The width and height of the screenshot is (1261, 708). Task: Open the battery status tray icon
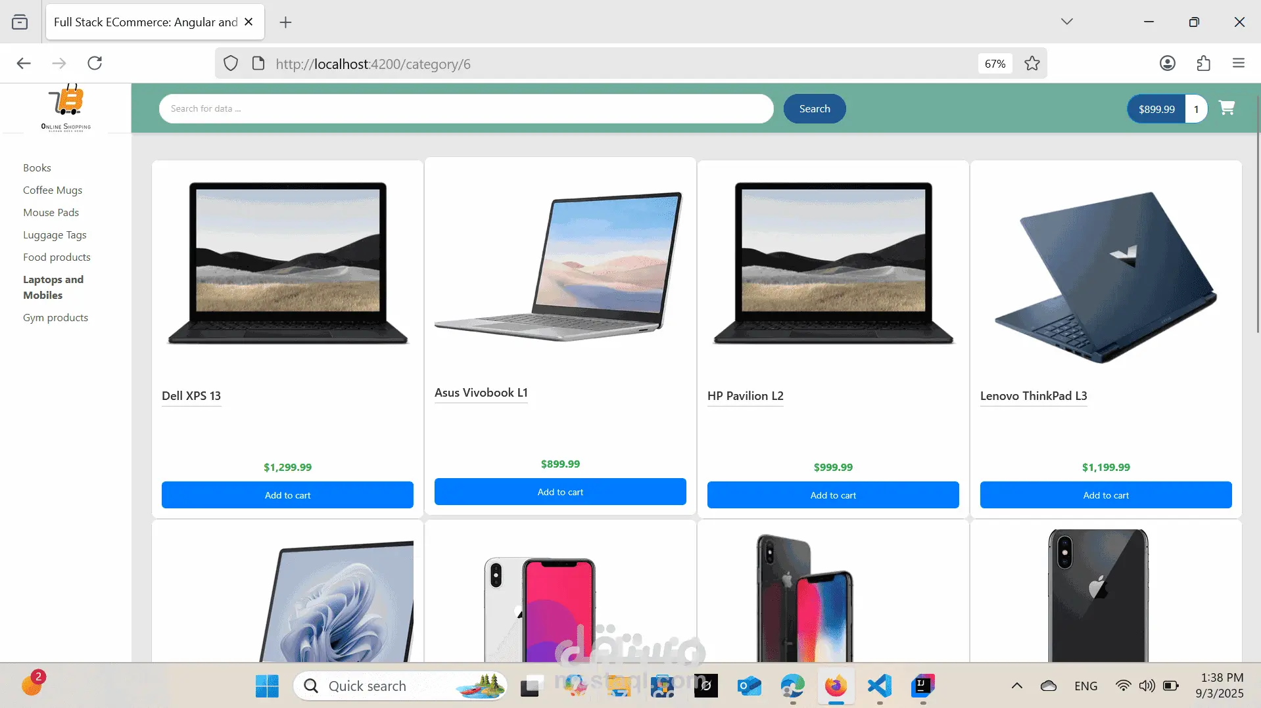[1171, 686]
